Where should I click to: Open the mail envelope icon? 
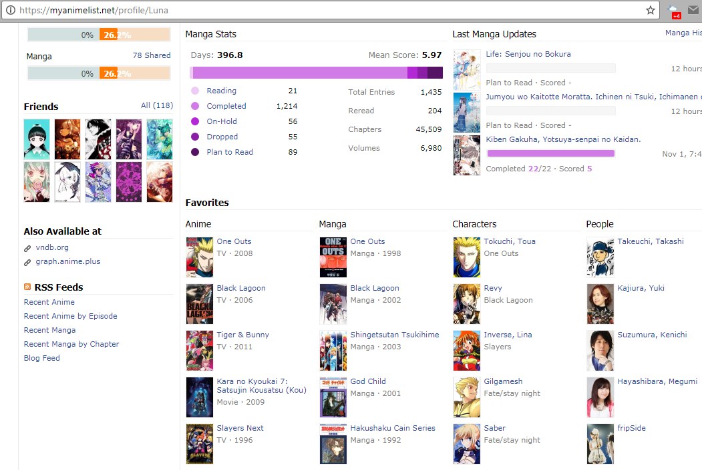(x=693, y=10)
